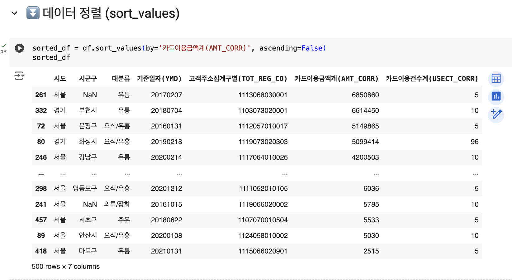Click the amount value 6614450

[x=365, y=110]
